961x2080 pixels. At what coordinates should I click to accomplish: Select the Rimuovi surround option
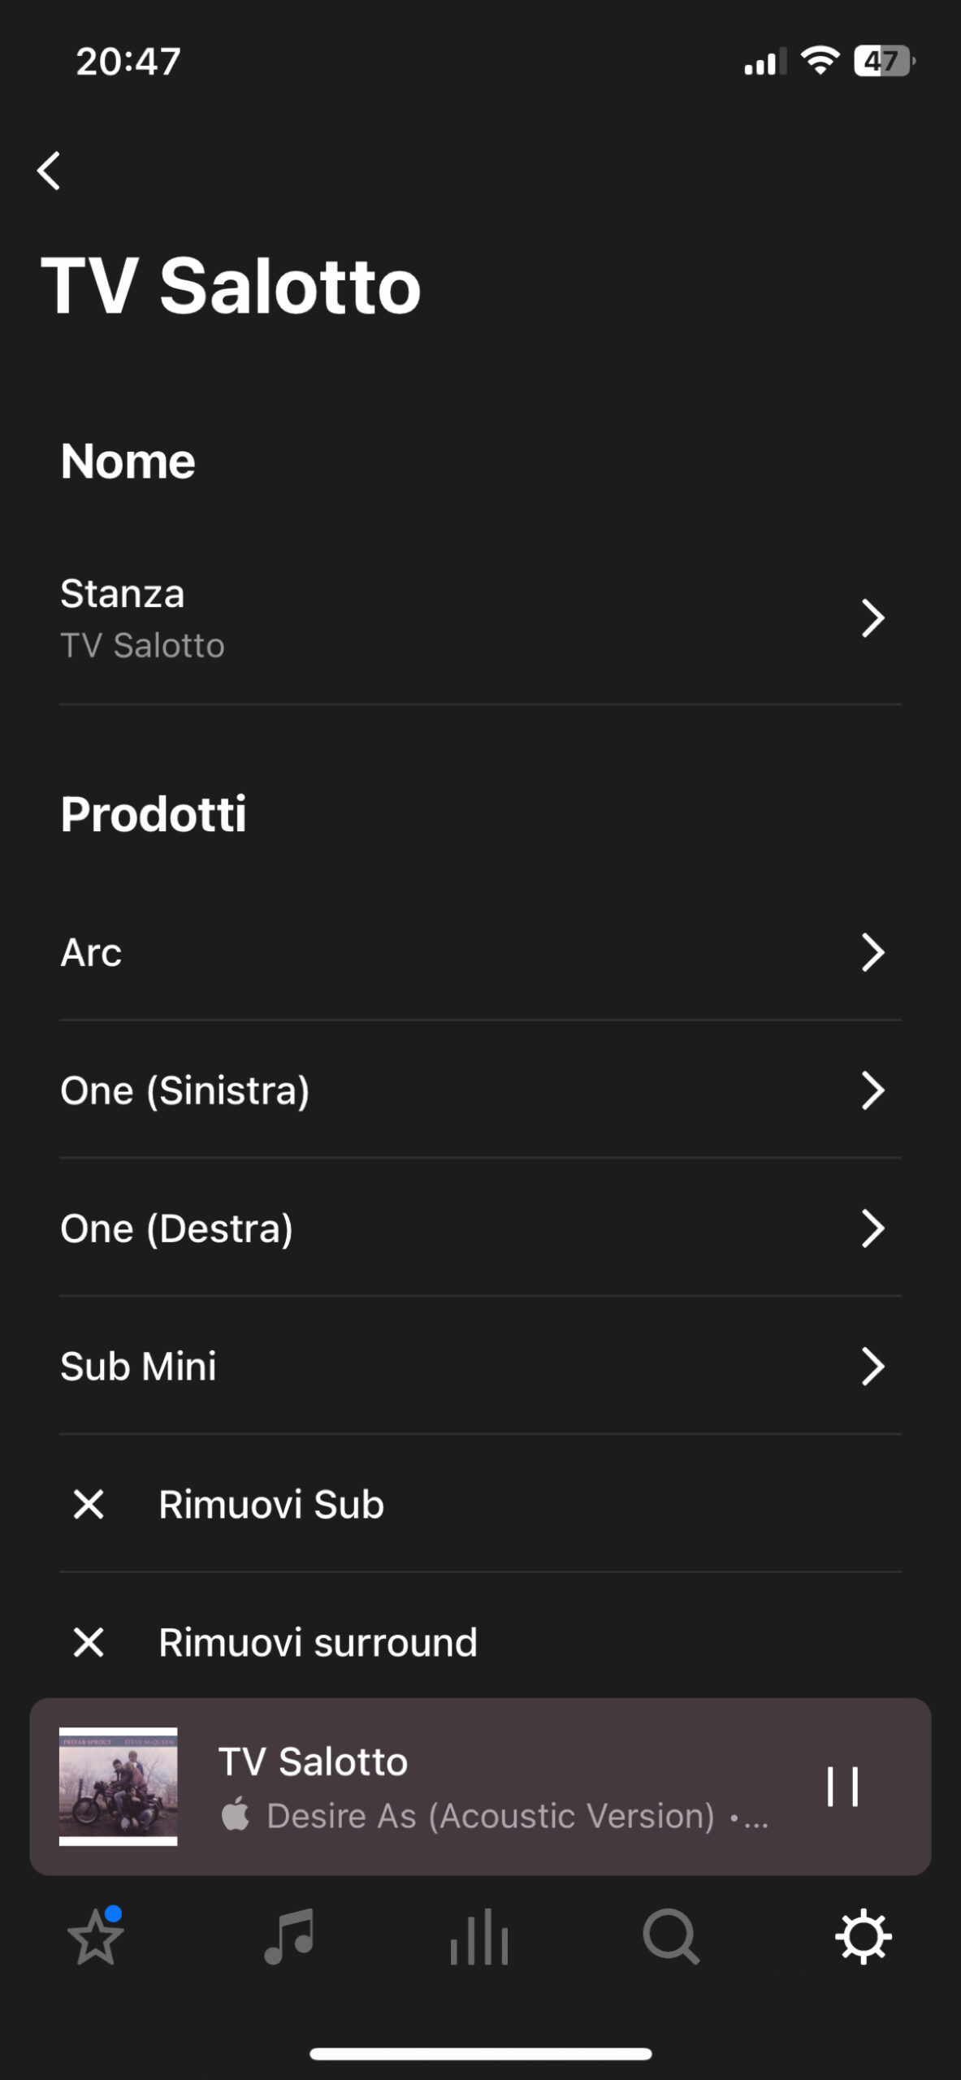pos(318,1642)
